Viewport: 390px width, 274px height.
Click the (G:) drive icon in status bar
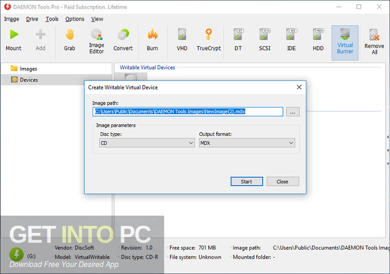[16, 255]
